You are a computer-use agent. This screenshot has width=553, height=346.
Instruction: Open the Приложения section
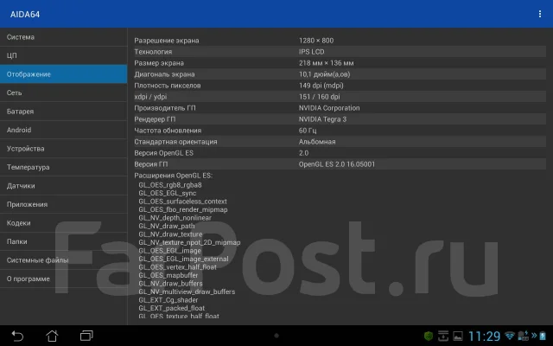coord(63,204)
